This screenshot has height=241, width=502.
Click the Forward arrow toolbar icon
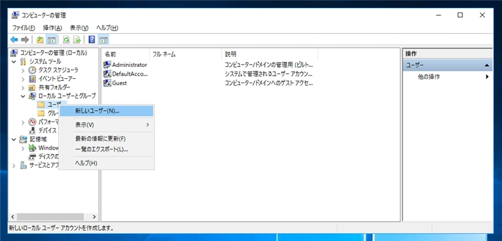[25, 39]
